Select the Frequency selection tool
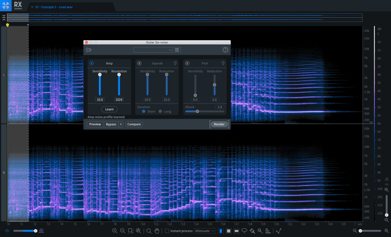Image resolution: width=391 pixels, height=237 pixels. [x=236, y=231]
